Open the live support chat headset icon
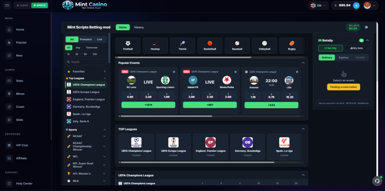The height and width of the screenshot is (191, 385). (377, 181)
